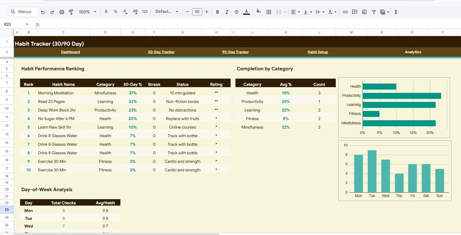Toggle bold formatting
461x235 pixels.
(217, 12)
